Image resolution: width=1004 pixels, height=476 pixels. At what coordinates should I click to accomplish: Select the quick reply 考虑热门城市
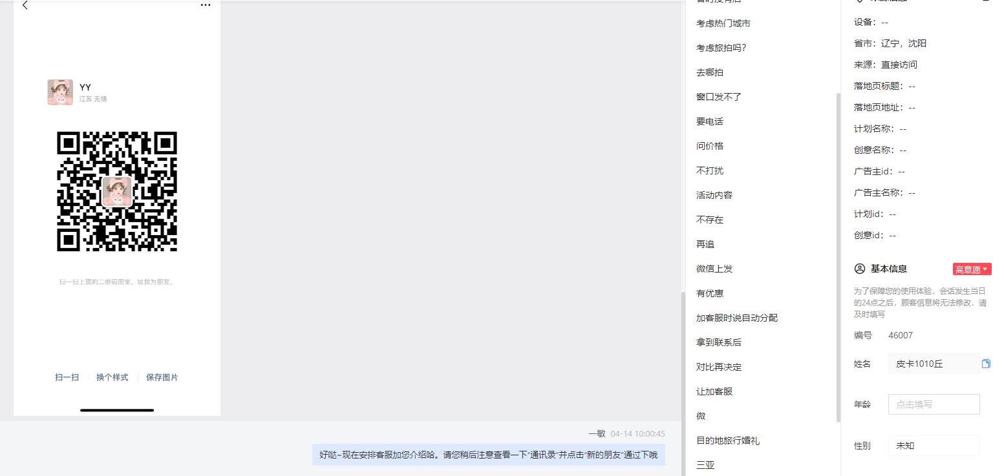click(x=723, y=23)
